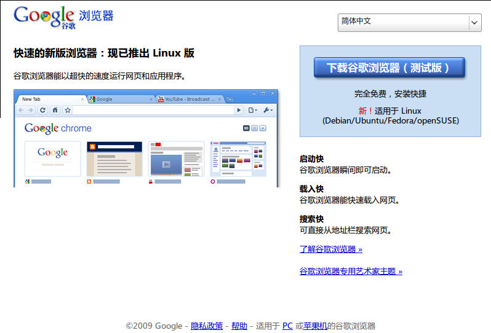Click the 搜索快 heading
Viewport: 491px width, 333px height.
(311, 219)
